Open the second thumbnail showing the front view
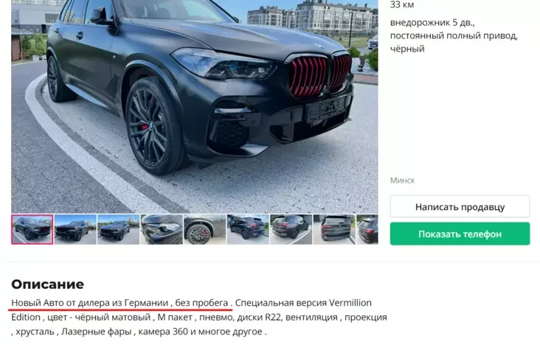This screenshot has width=540, height=347. coord(75,229)
